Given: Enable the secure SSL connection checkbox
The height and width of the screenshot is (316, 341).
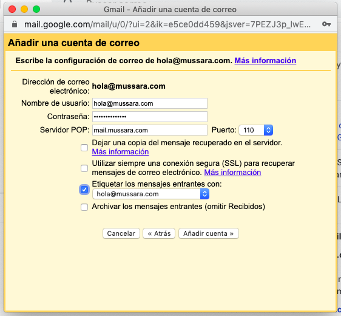Looking at the screenshot, I should coord(84,168).
